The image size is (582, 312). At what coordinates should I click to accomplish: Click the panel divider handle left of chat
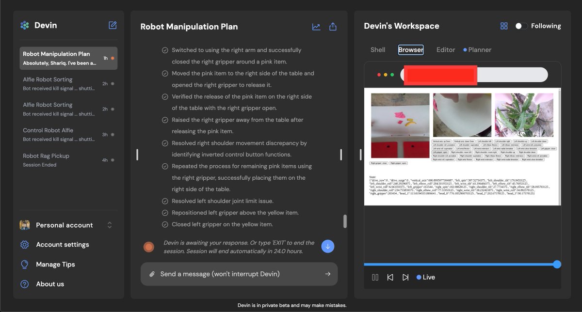point(137,155)
